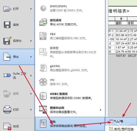Click the Open folder icon
Image resolution: width=137 pixels, height=131 pixels.
coord(7,9)
